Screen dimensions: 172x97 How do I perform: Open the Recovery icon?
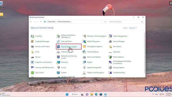pos(58,62)
